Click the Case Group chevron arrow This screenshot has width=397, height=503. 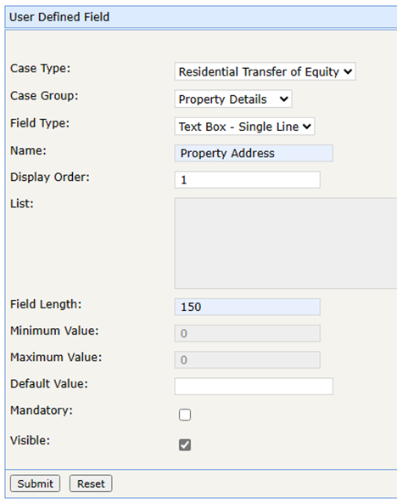pyautogui.click(x=283, y=99)
